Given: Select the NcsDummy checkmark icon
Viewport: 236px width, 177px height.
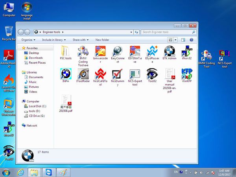Looking at the screenshot, I should click(118, 74).
